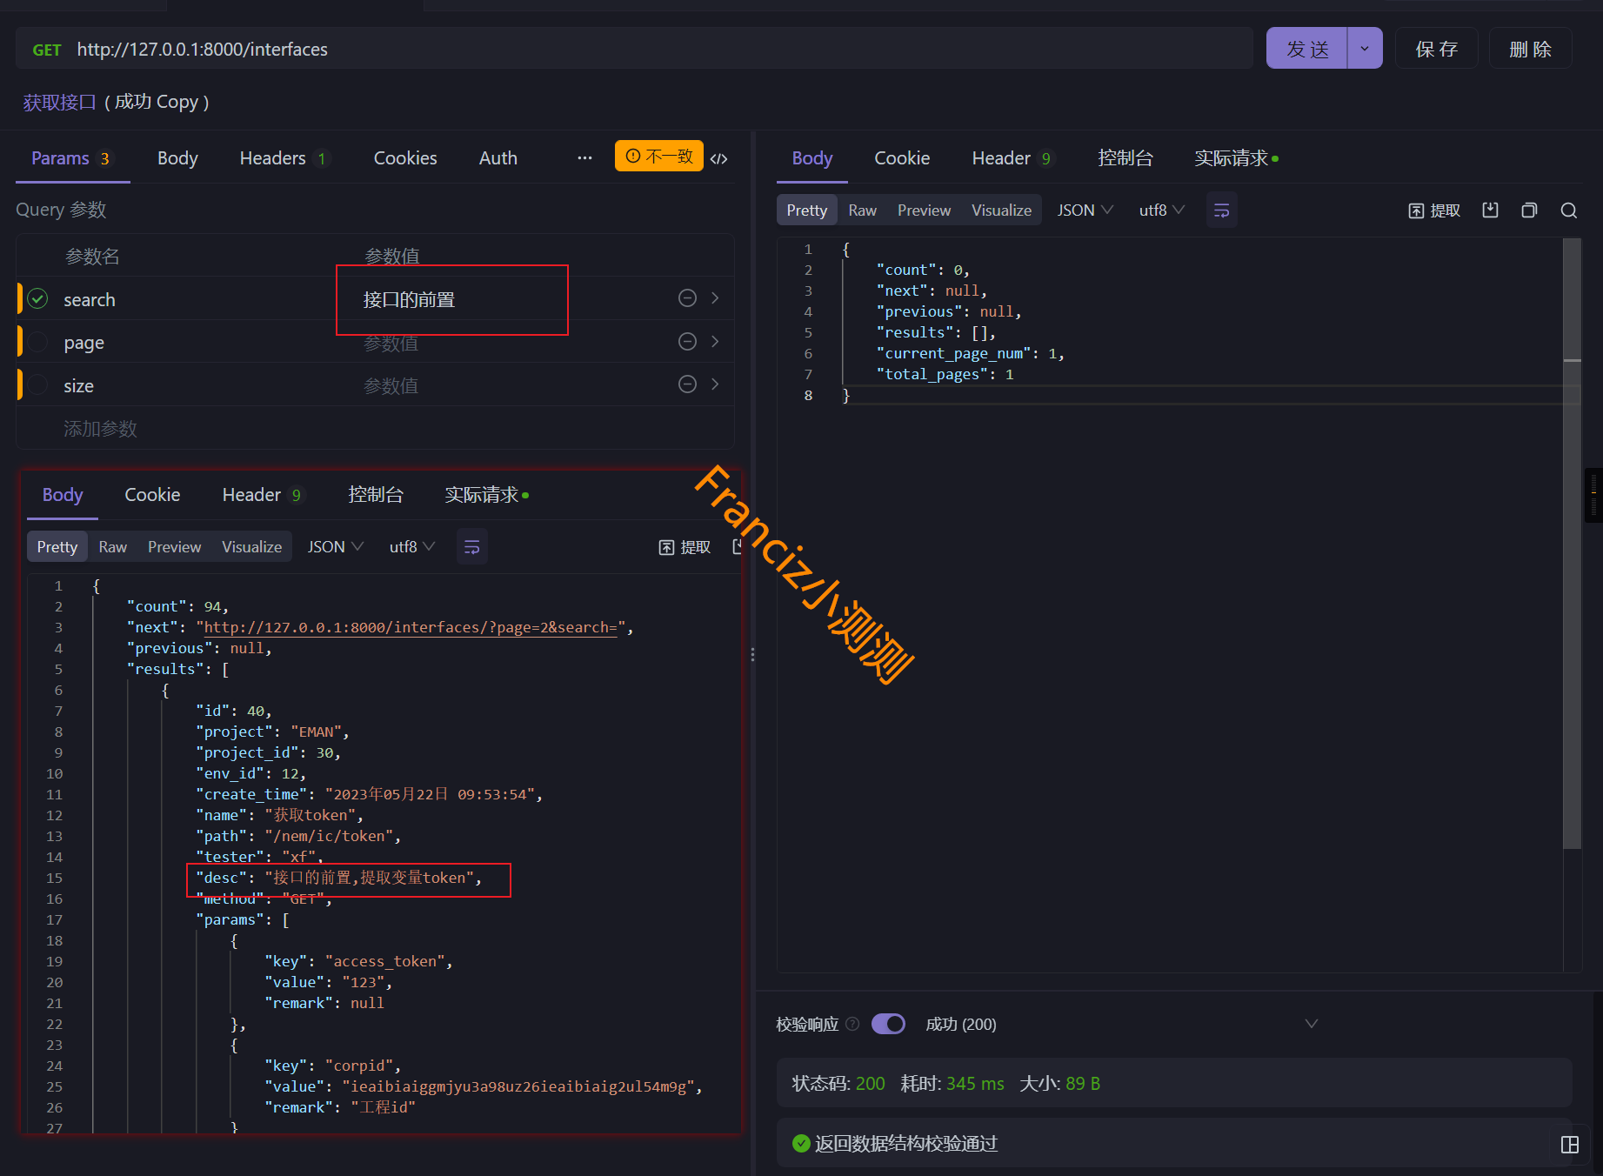
Task: Open the send button dropdown arrow
Action: pos(1365,49)
